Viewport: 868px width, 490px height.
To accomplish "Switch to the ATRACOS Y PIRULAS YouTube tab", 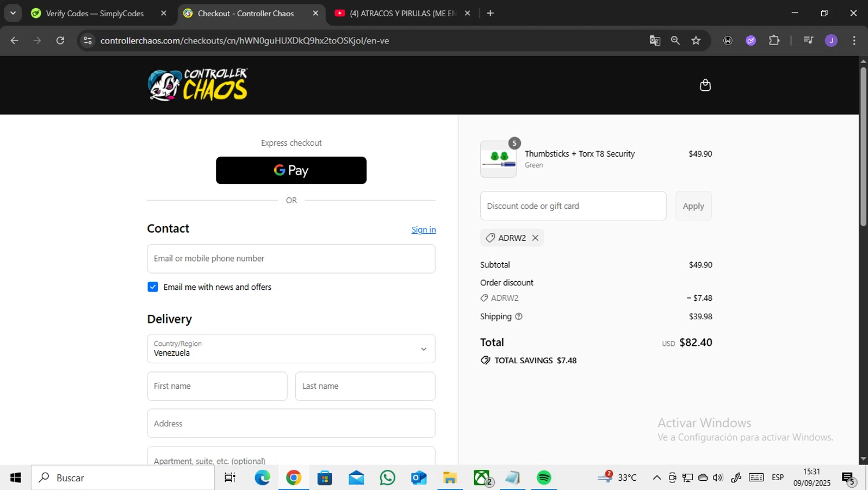I will click(403, 13).
